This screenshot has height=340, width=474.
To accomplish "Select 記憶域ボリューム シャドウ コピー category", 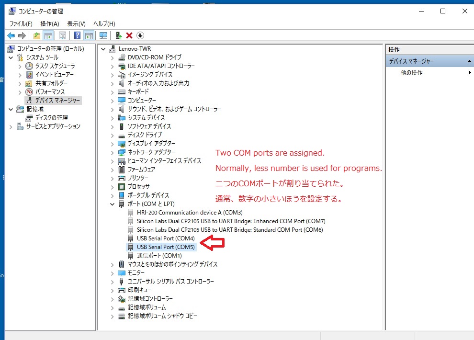I will point(162,316).
